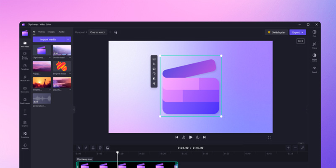Image resolution: width=336 pixels, height=168 pixels.
Task: Select the Destination audio thumbnail
Action: click(x=42, y=99)
